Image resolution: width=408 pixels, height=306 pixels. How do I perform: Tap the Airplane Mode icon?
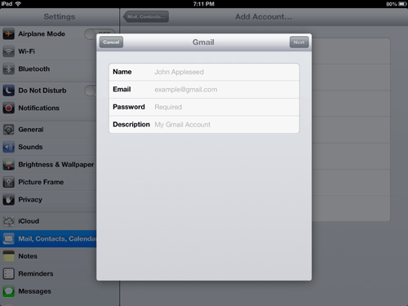click(8, 34)
